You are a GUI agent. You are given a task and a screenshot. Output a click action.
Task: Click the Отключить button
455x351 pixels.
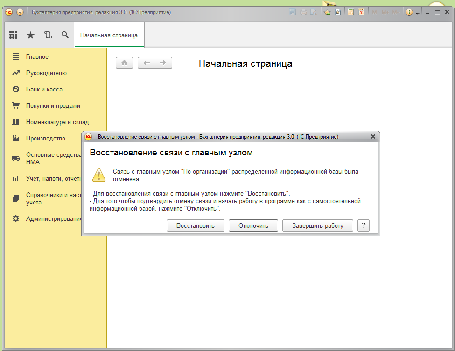[x=253, y=225]
